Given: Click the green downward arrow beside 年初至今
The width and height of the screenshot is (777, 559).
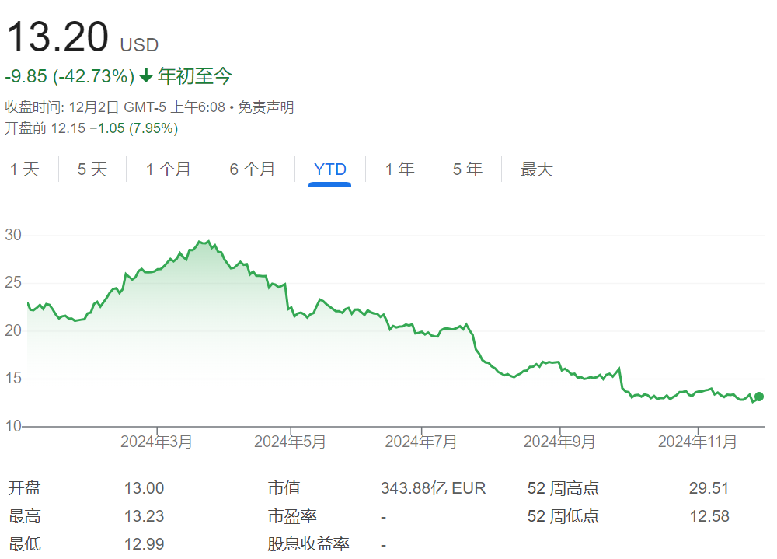Looking at the screenshot, I should click(x=146, y=76).
